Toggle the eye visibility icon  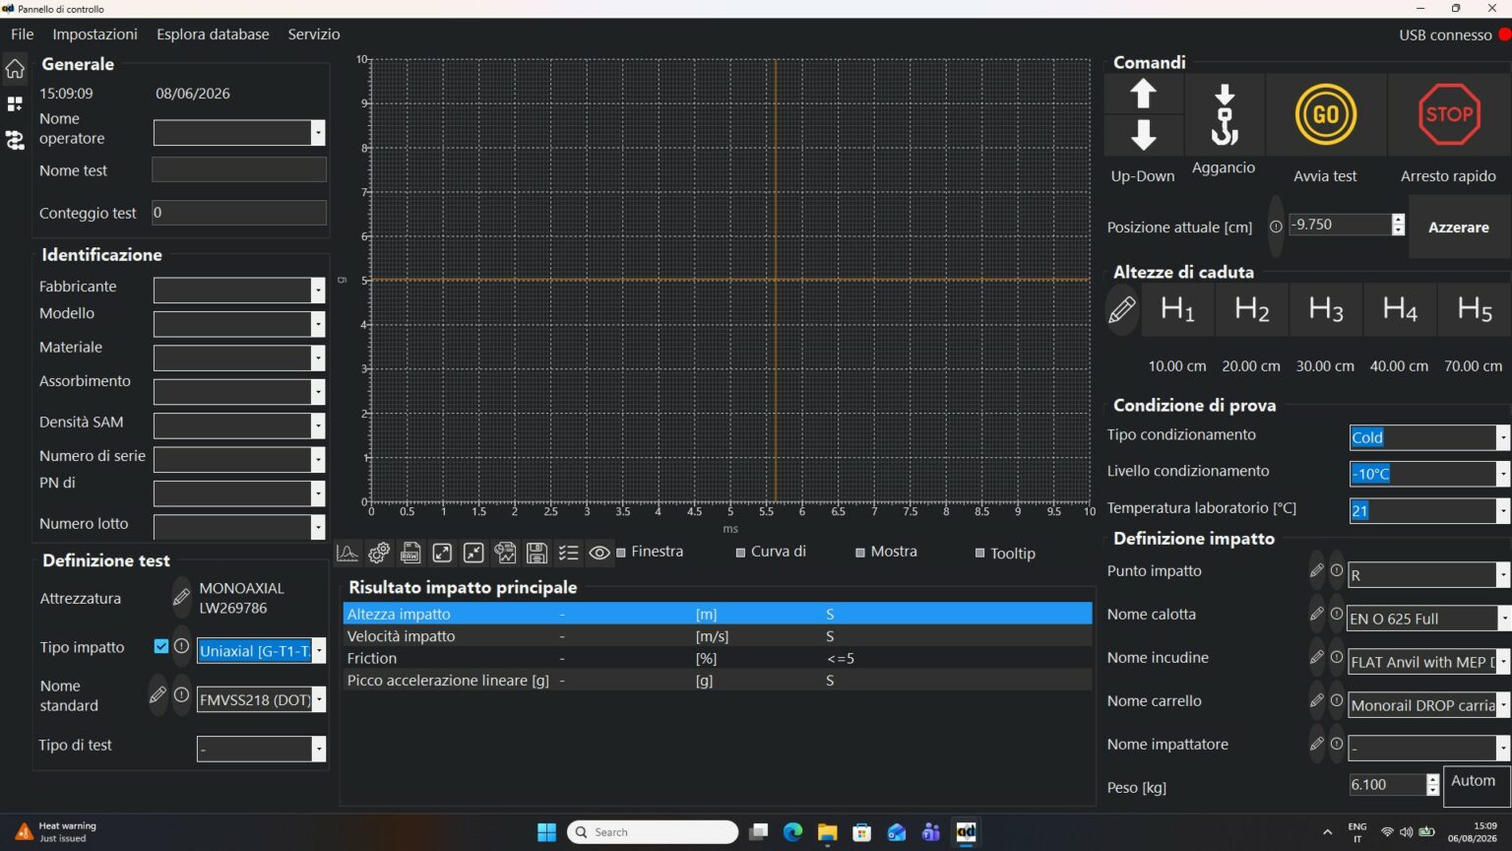pos(599,553)
